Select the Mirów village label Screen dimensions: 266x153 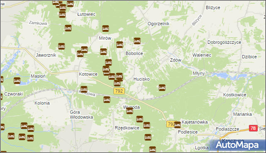(x=105, y=38)
